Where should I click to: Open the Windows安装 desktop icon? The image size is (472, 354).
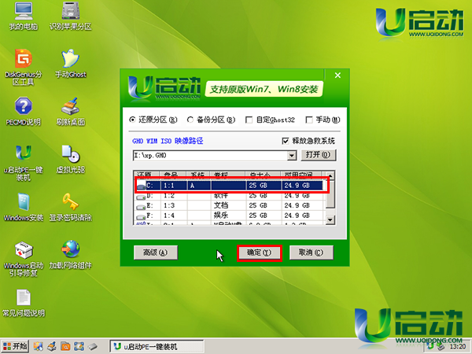pos(24,206)
